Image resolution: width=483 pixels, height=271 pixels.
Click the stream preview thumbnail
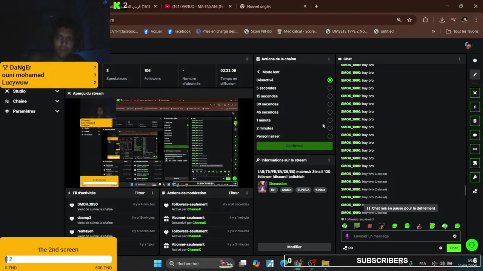click(x=159, y=143)
